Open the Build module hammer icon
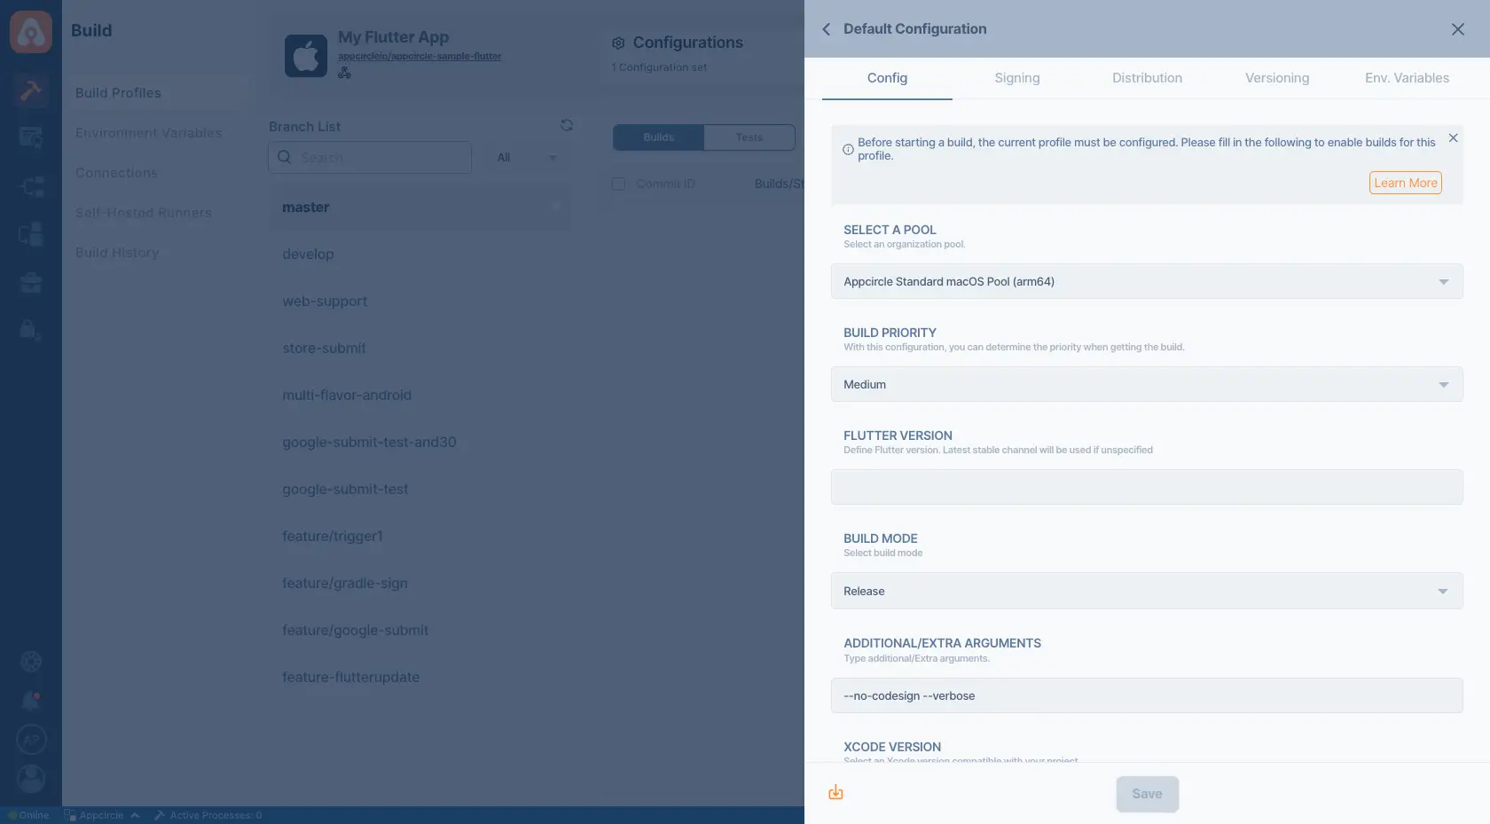The image size is (1490, 824). [31, 90]
